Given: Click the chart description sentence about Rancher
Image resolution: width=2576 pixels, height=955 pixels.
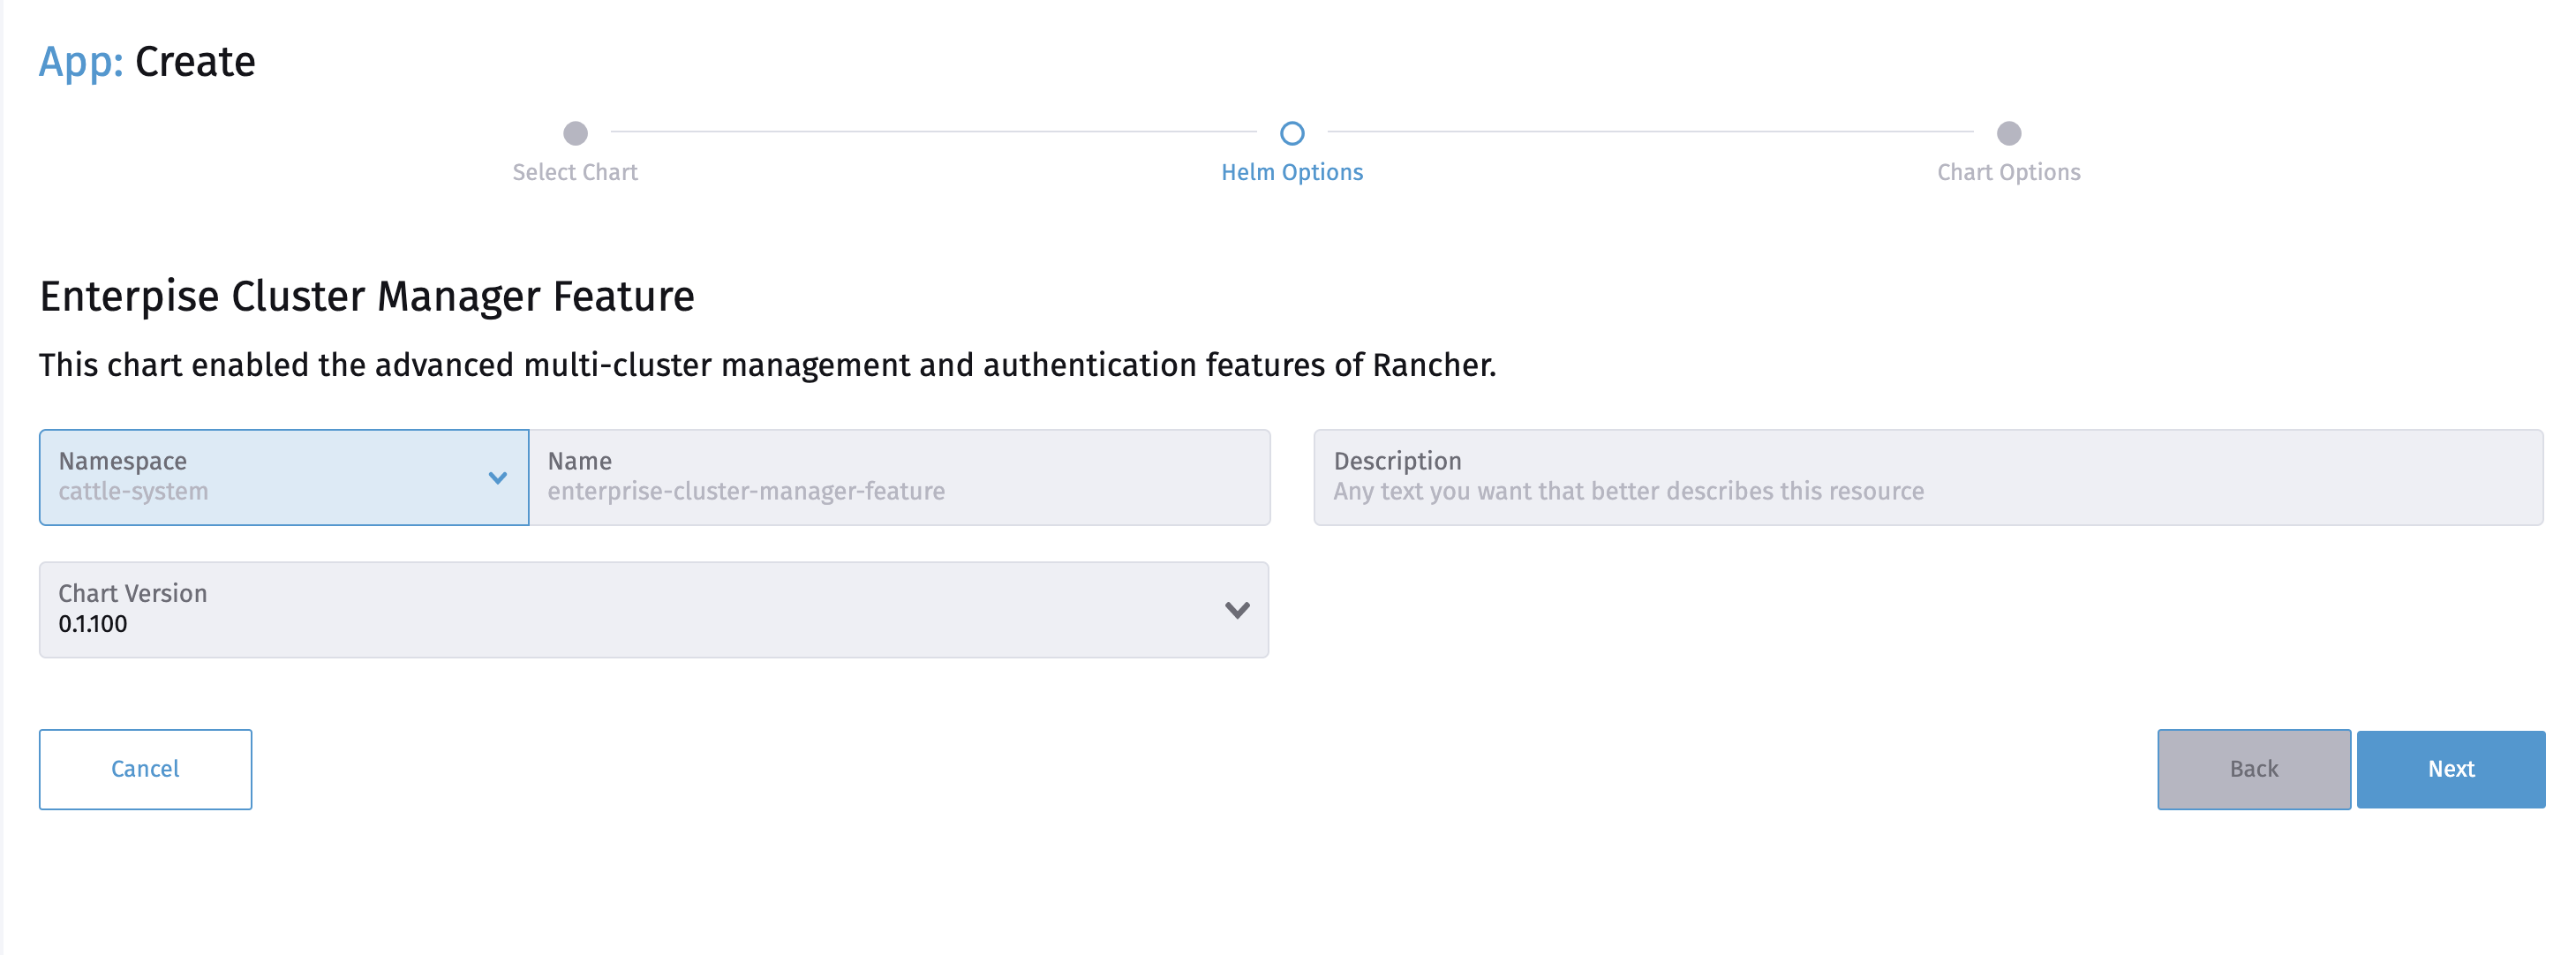Looking at the screenshot, I should click(x=768, y=365).
